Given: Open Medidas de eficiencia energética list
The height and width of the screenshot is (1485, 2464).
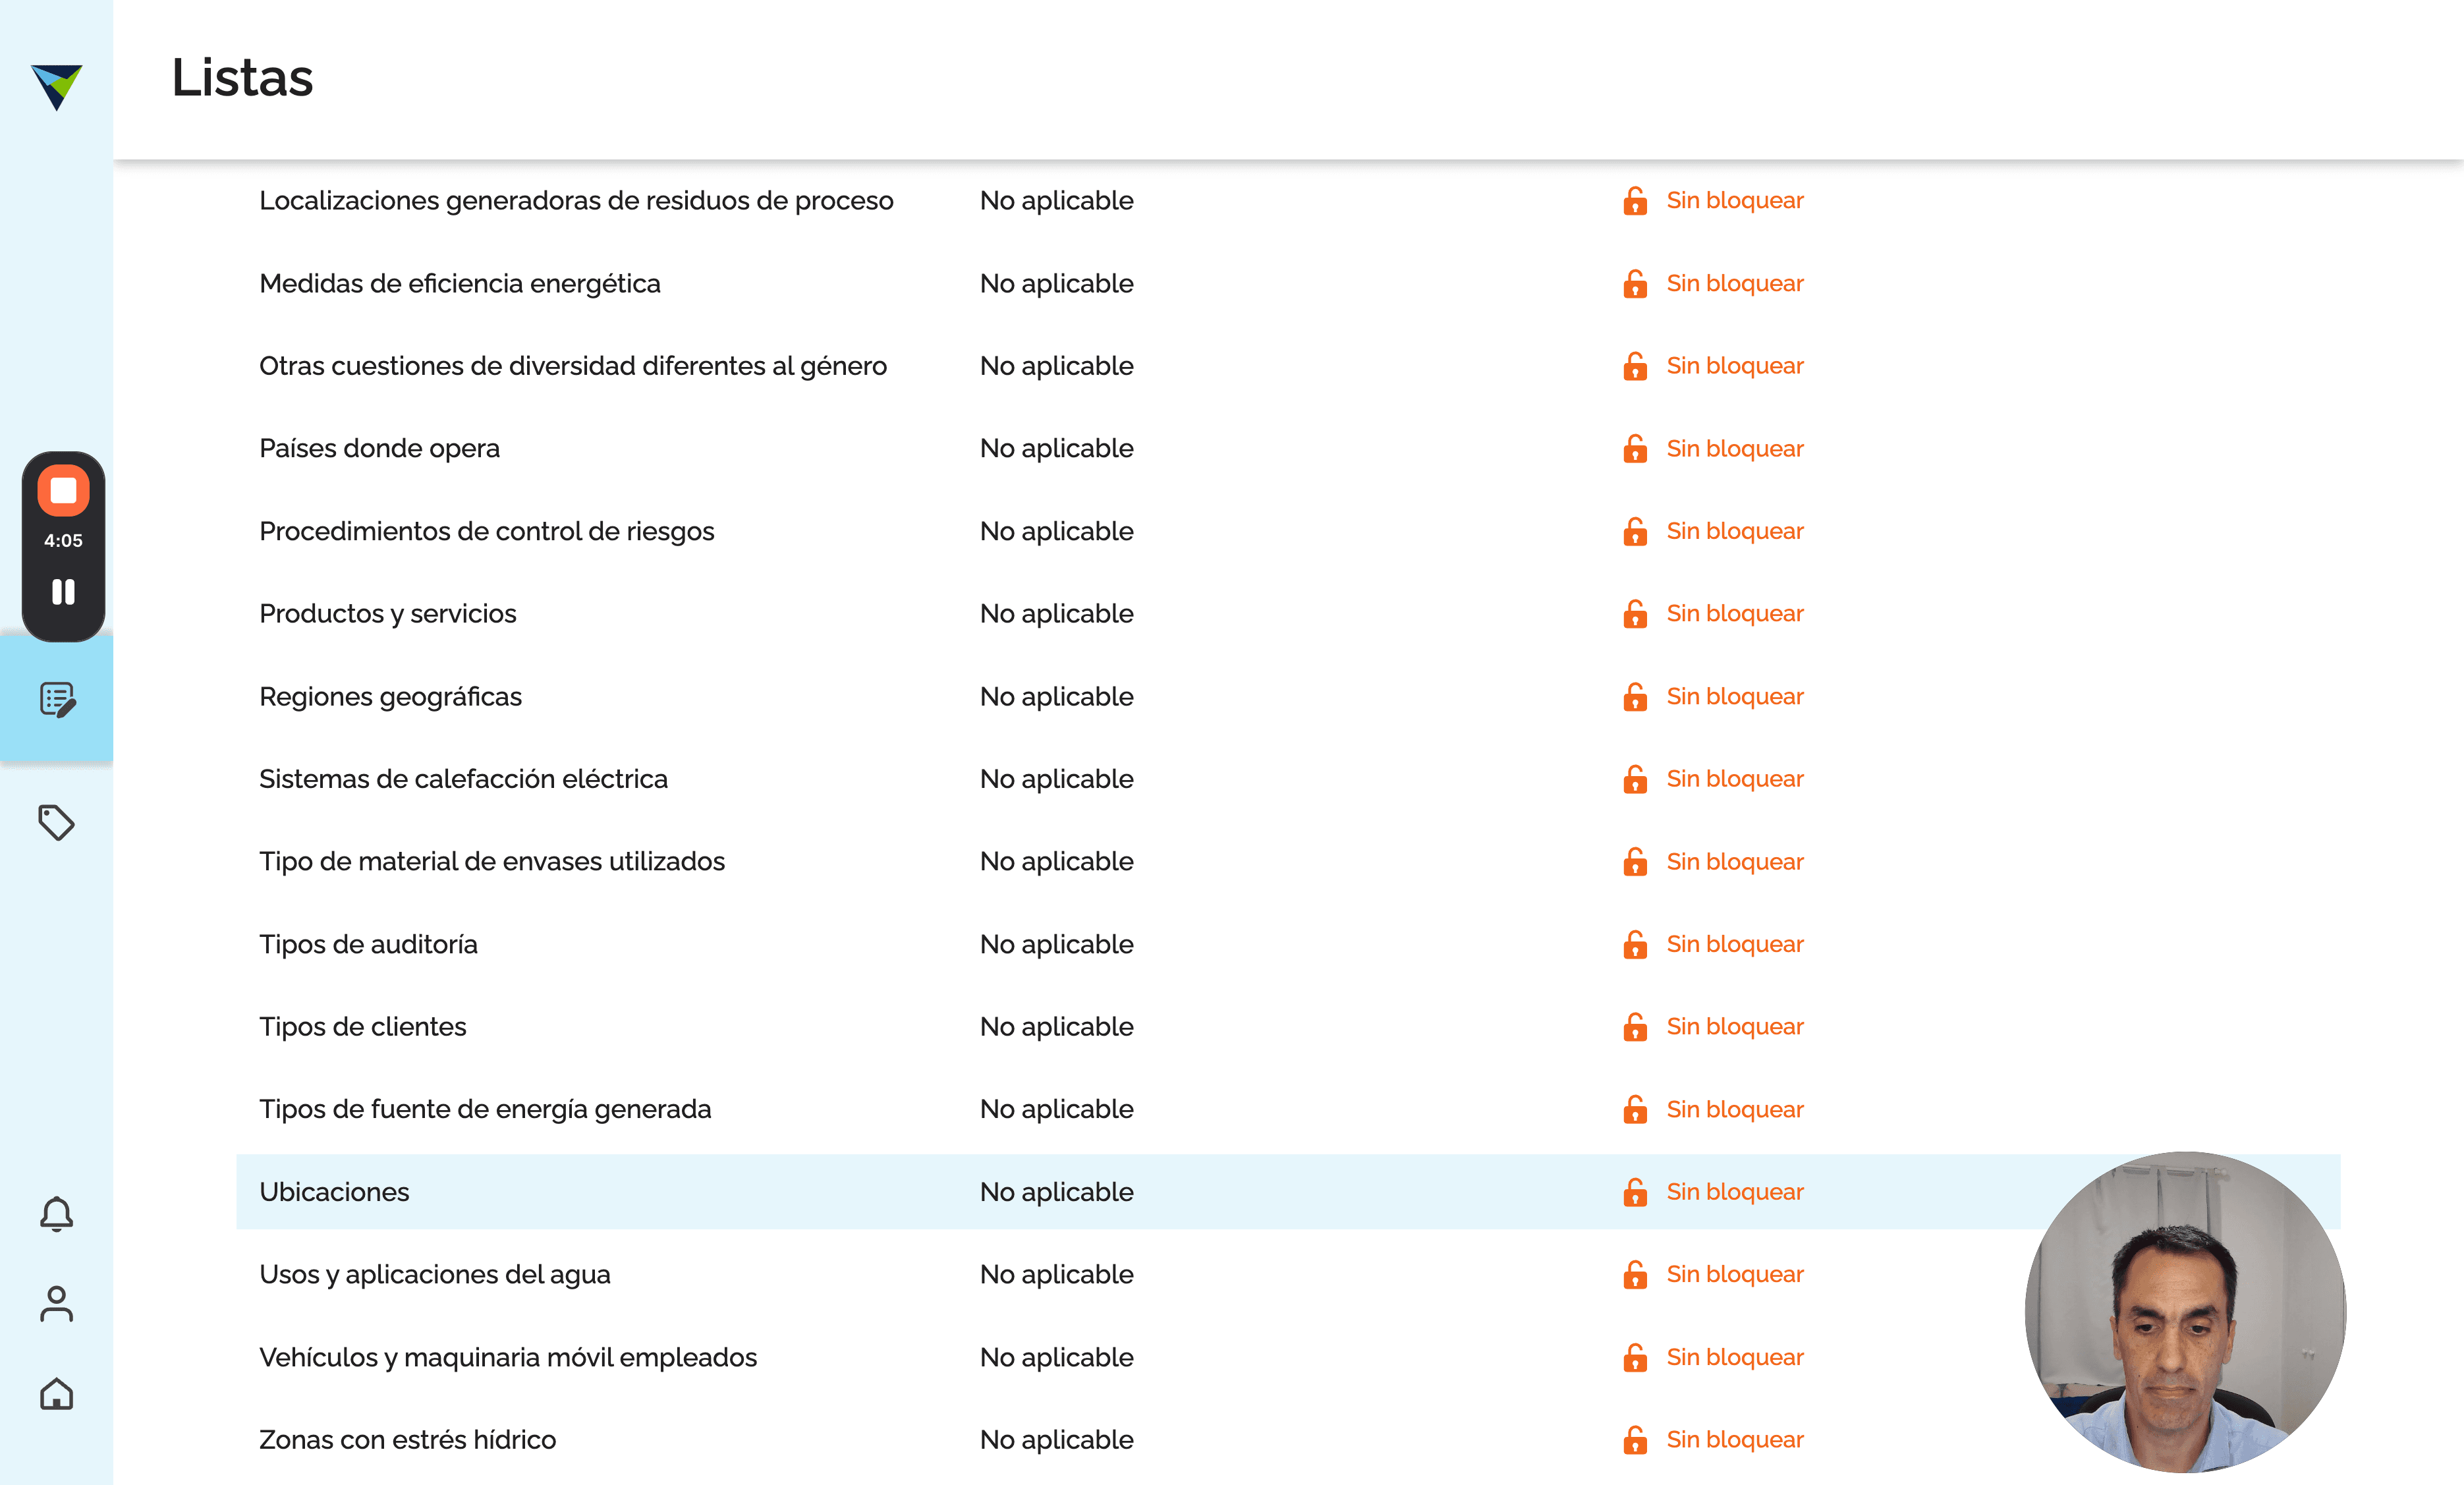Looking at the screenshot, I should pyautogui.click(x=460, y=283).
